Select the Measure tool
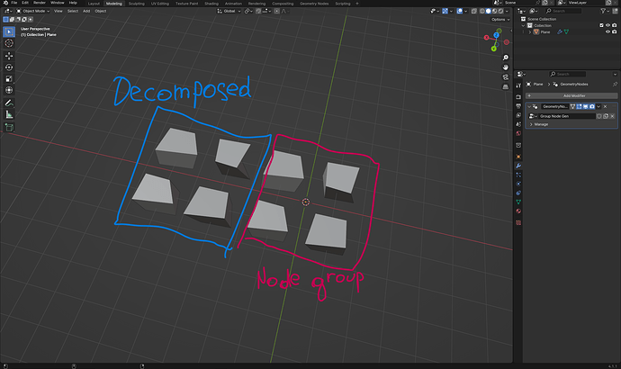Viewport: 621px width, 369px height. (x=9, y=114)
